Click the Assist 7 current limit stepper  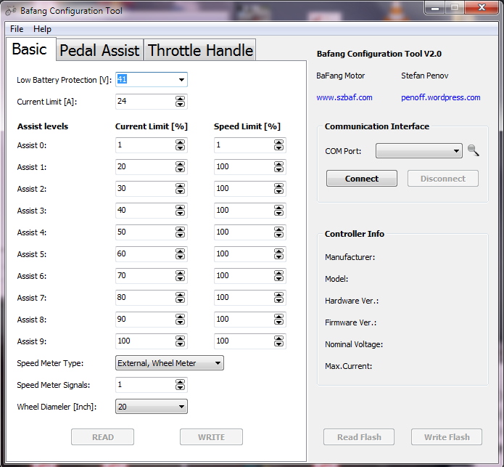[180, 298]
